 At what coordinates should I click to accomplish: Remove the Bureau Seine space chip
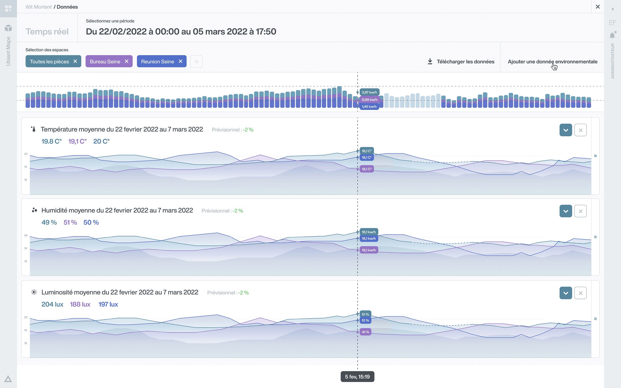[x=127, y=62]
